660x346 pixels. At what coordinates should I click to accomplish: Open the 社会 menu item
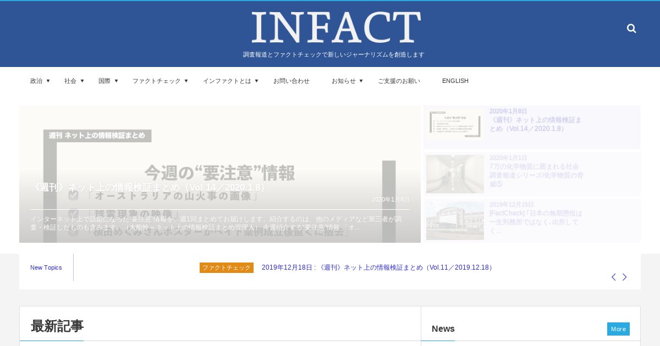click(70, 81)
